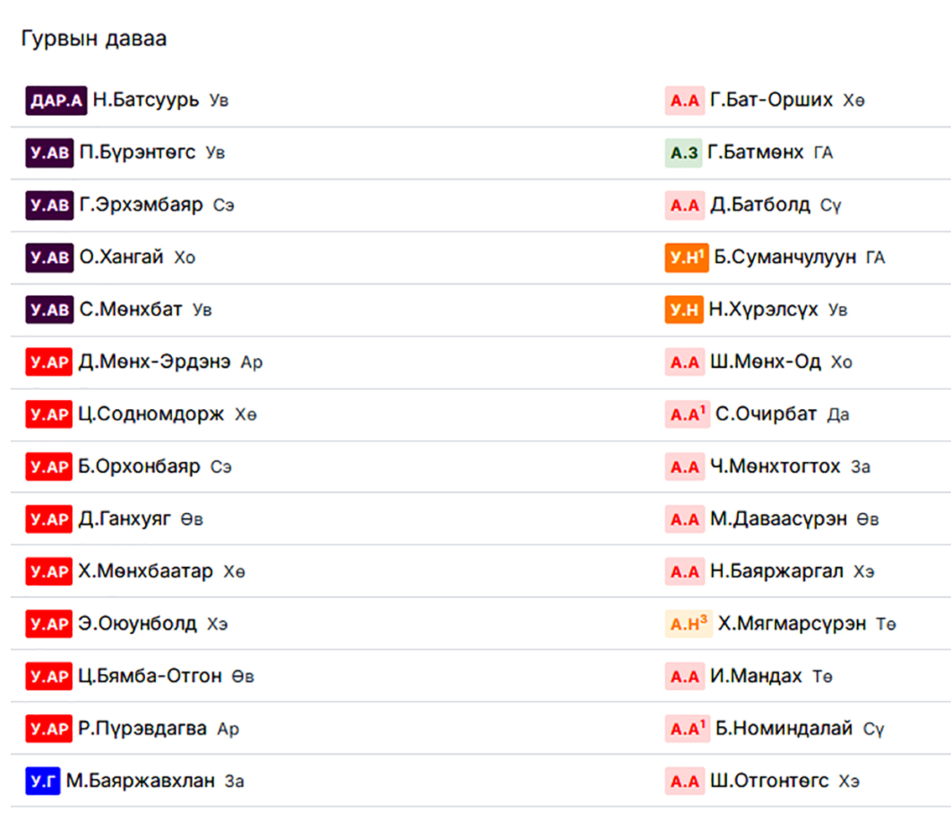
Task: Click the Гурвын даваа round heading
Action: pyautogui.click(x=94, y=39)
